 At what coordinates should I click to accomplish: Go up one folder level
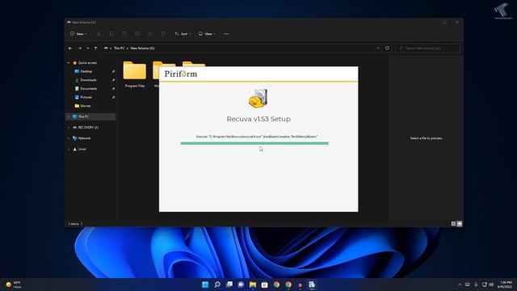[x=95, y=48]
